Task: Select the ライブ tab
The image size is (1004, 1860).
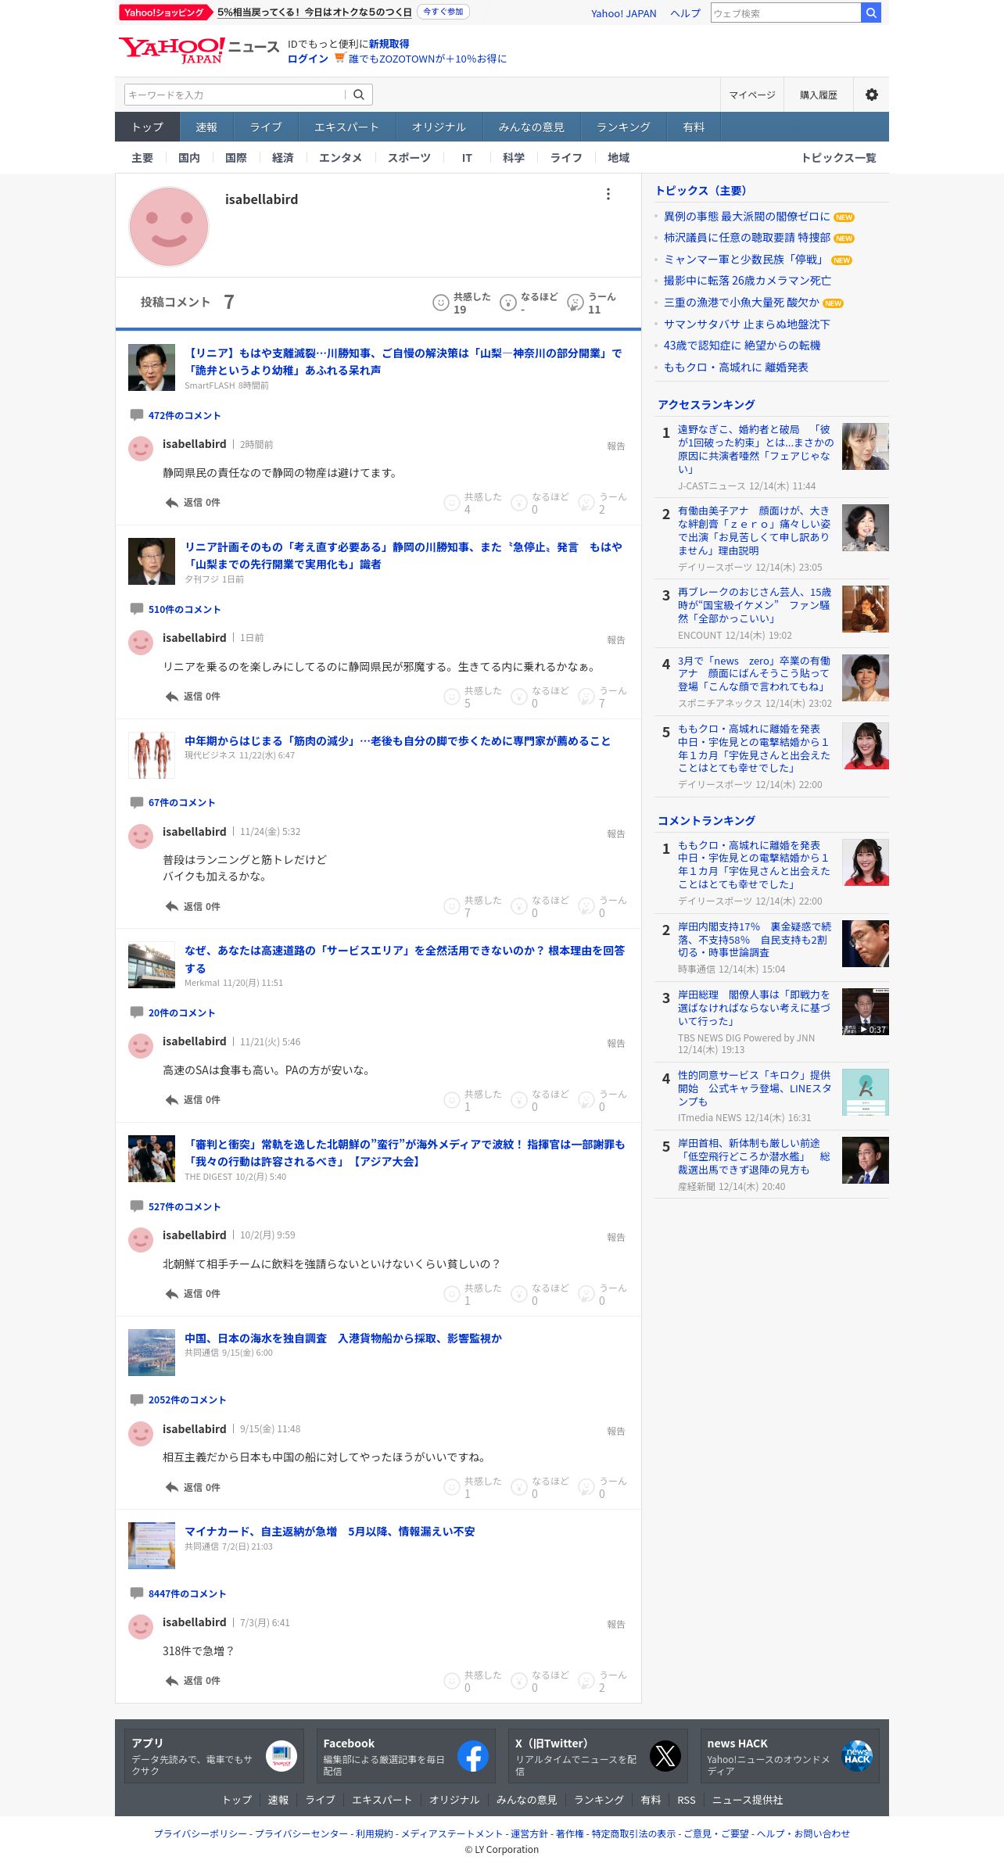Action: (266, 127)
